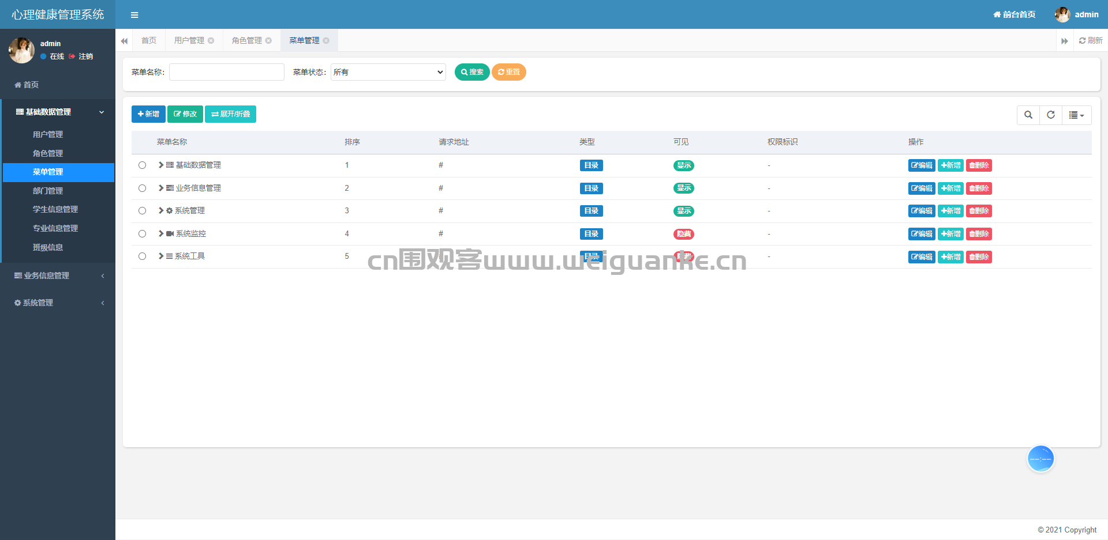Select 菜单管理 in the sidebar
This screenshot has height=540, width=1108.
click(x=58, y=172)
